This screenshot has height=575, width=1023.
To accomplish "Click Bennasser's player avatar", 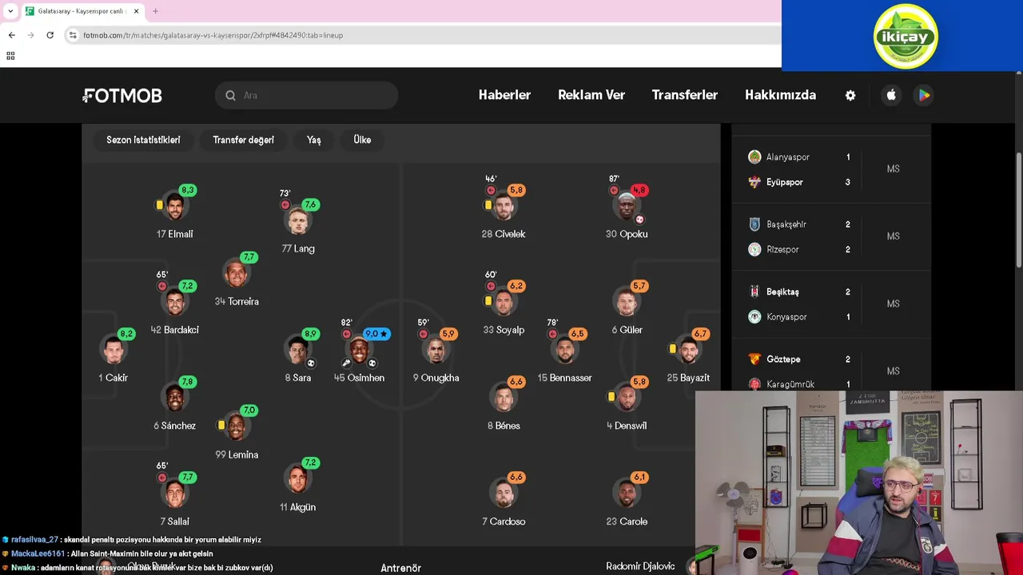I will click(x=565, y=350).
